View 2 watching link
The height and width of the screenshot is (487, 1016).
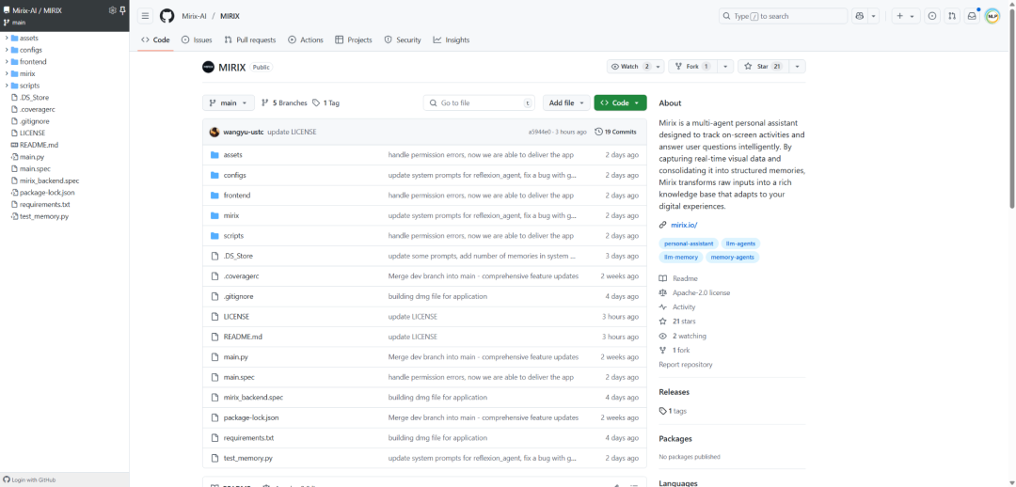682,337
